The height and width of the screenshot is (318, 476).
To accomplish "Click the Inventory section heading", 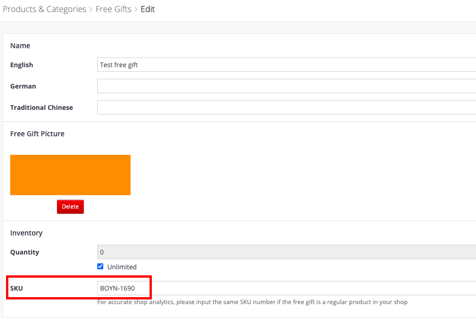I will click(26, 233).
